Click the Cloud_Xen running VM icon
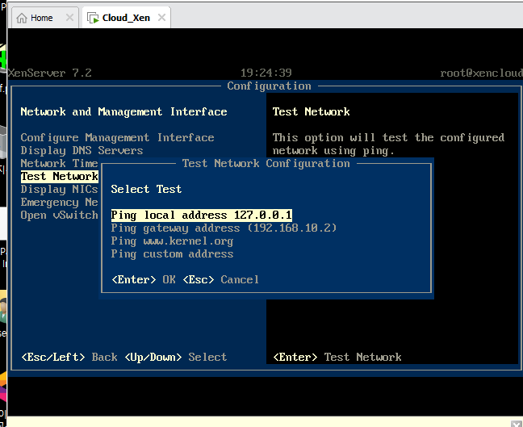 [93, 18]
